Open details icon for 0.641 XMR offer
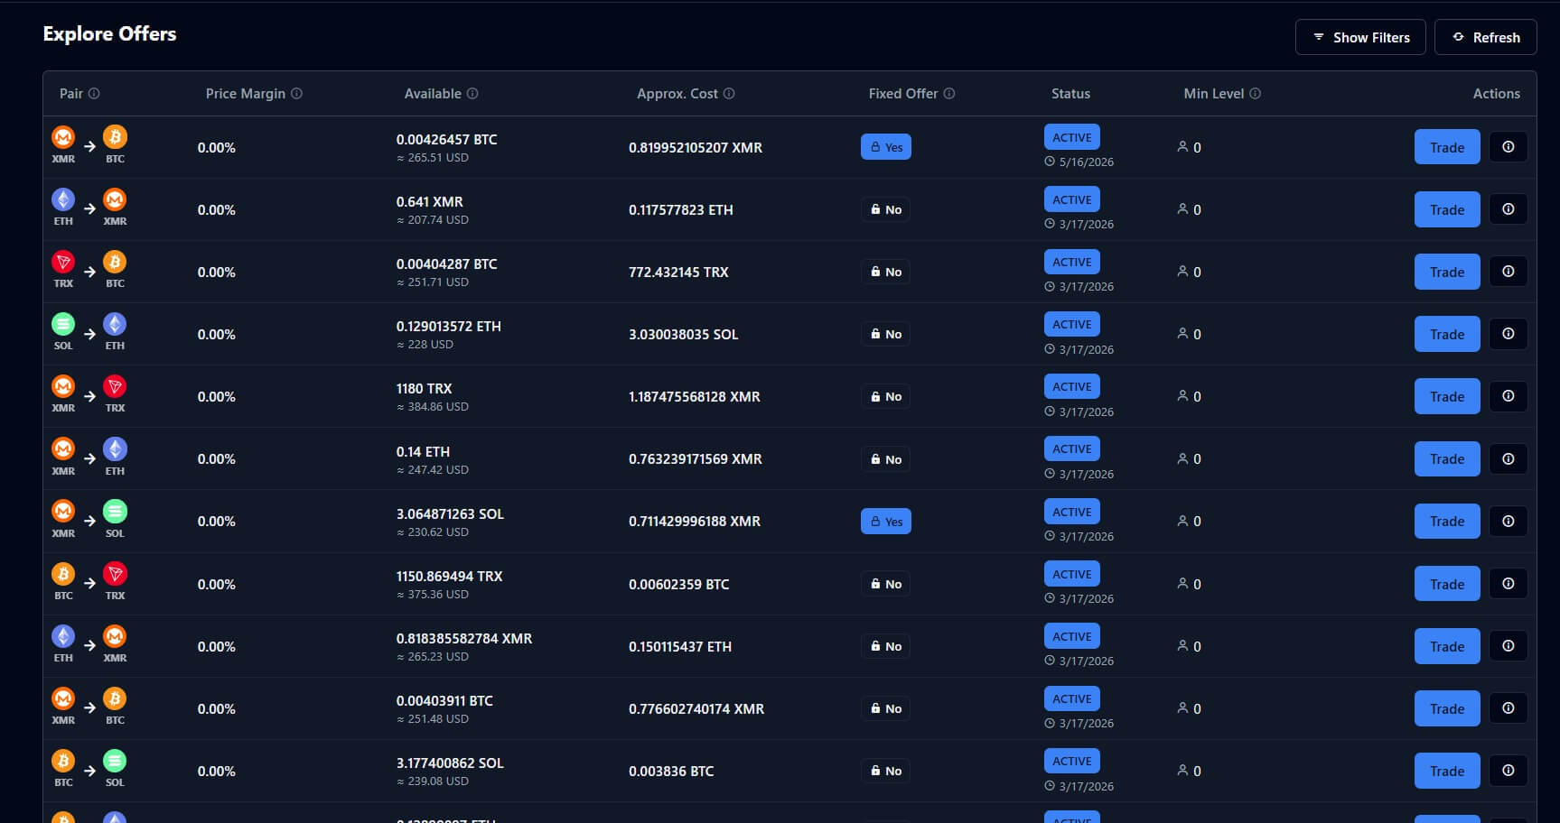Screen dimensions: 1560x823 coord(1509,209)
